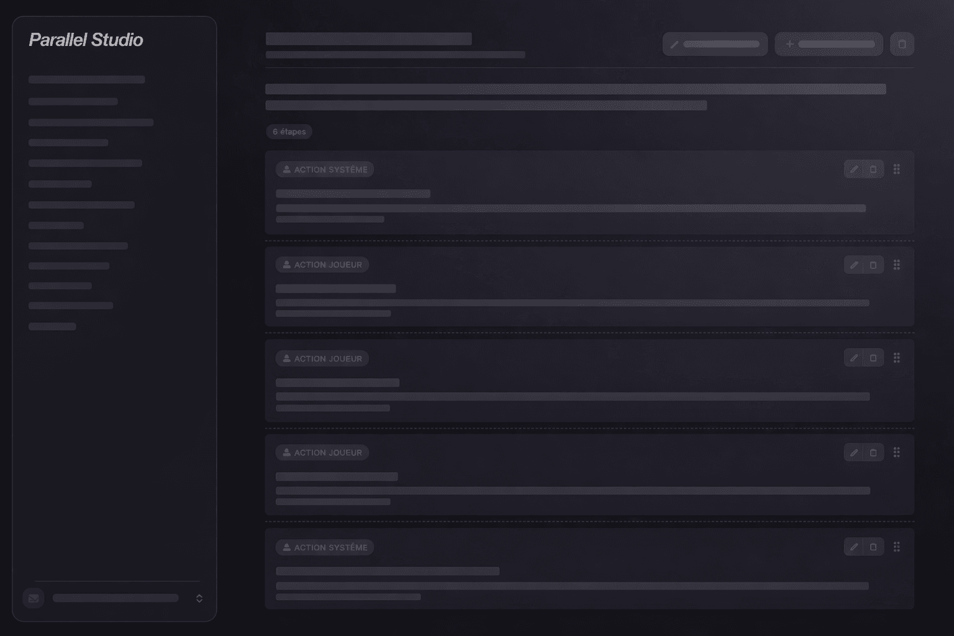The width and height of the screenshot is (954, 636).
Task: Click the ACTION SYSTÈME label on the first step
Action: coord(325,170)
